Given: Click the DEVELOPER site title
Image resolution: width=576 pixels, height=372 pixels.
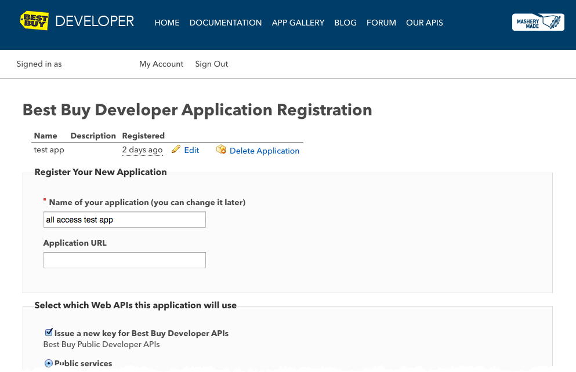Looking at the screenshot, I should tap(95, 21).
